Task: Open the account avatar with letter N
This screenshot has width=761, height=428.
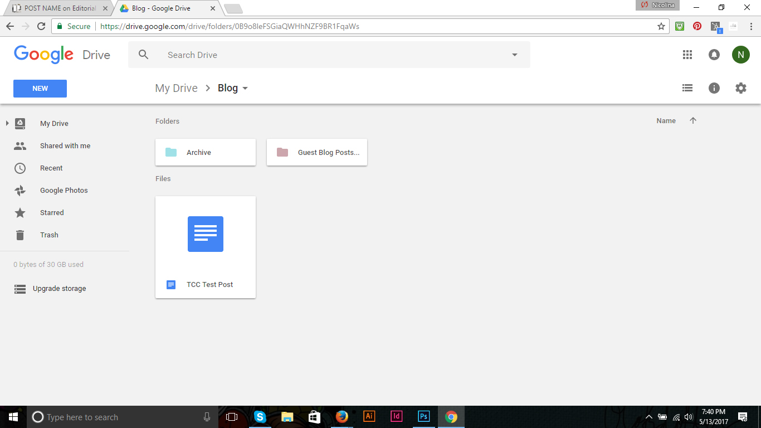Action: point(740,55)
